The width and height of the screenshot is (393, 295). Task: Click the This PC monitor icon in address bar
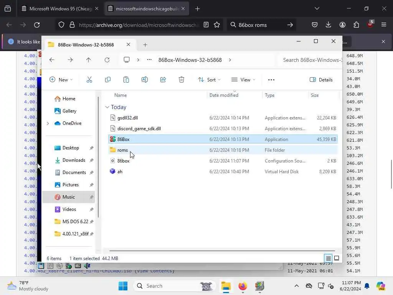(x=127, y=60)
